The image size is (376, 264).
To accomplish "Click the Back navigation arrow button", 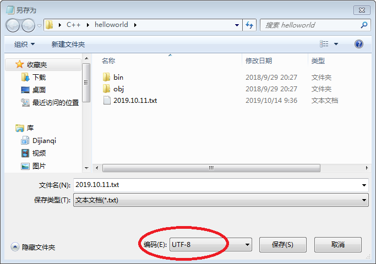I will coord(13,25).
